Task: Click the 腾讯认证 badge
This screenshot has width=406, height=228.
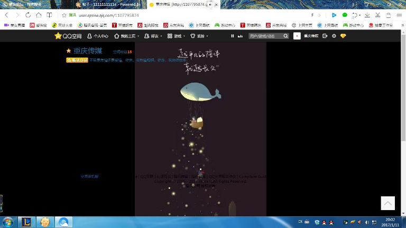Action: (77, 60)
